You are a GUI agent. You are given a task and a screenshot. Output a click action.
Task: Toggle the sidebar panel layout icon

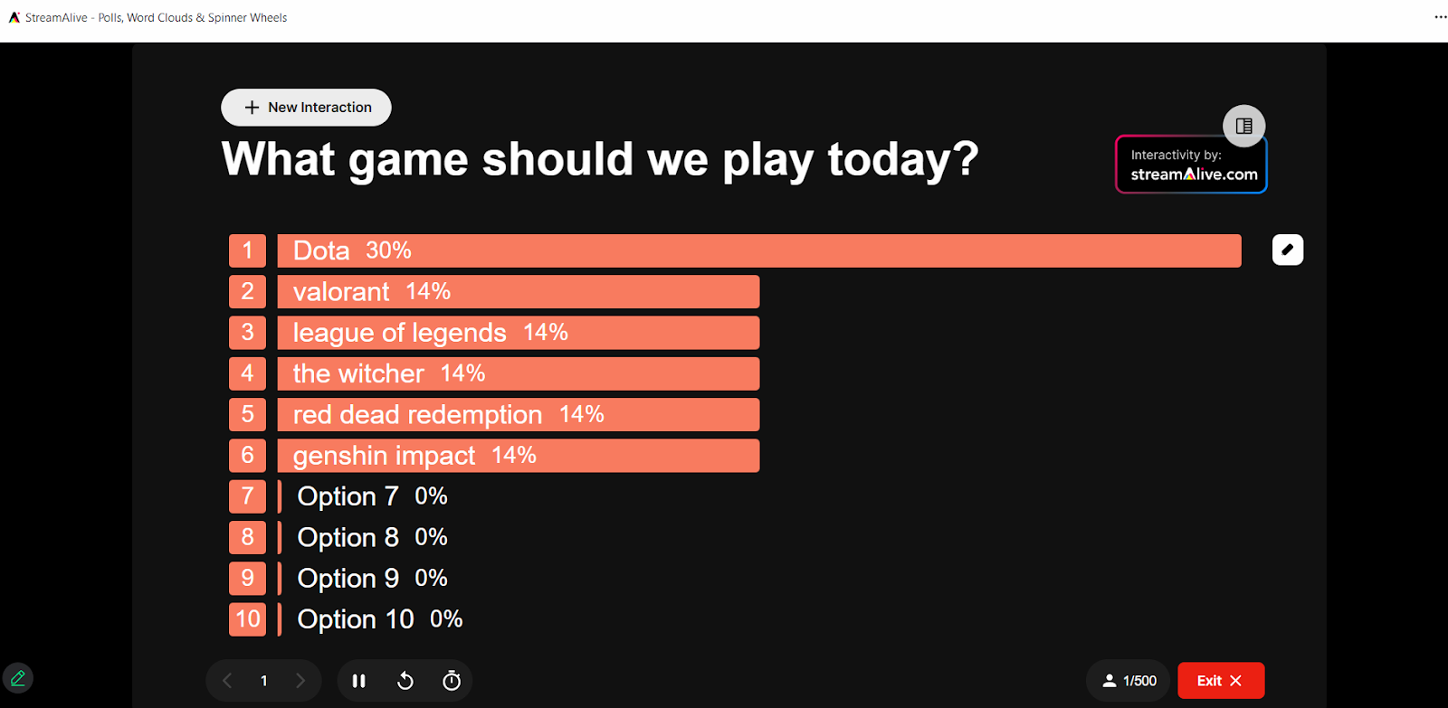point(1243,126)
